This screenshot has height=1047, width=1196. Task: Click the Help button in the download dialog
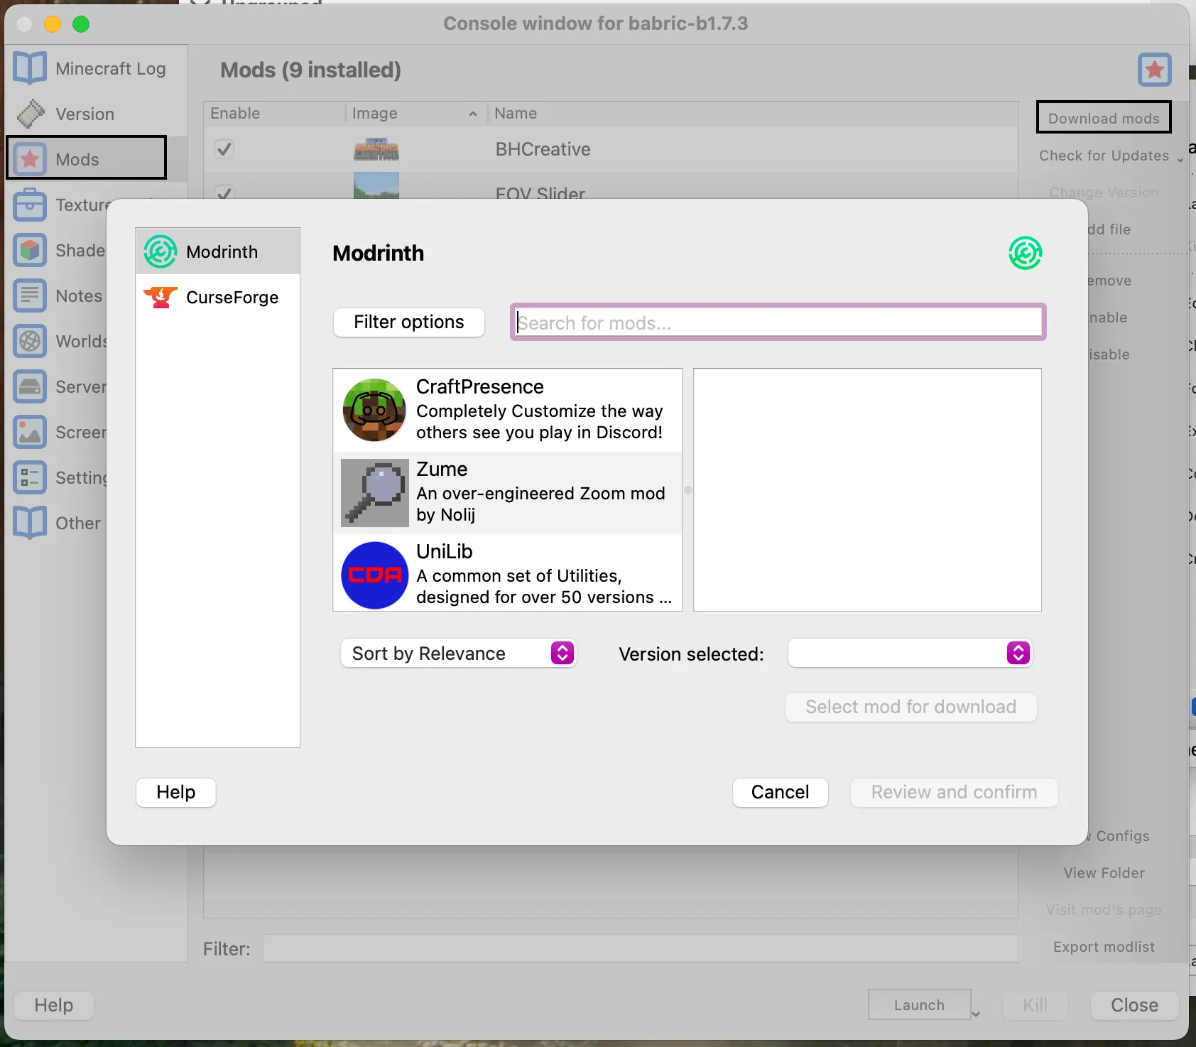click(175, 792)
